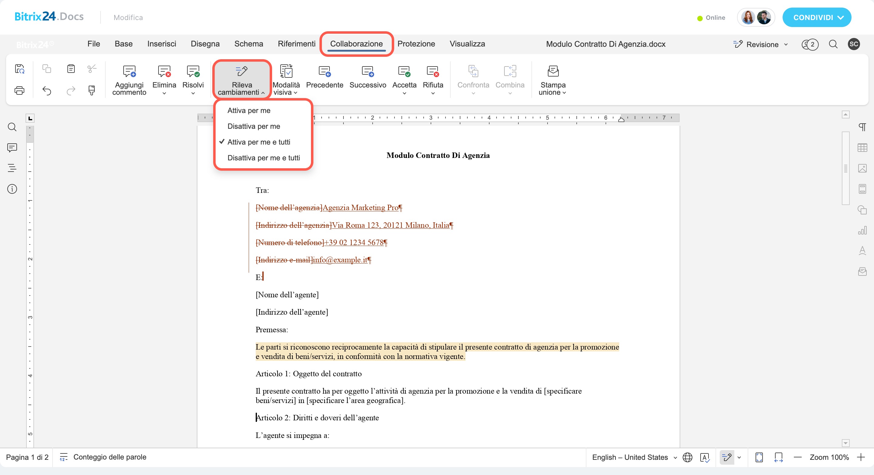Image resolution: width=874 pixels, height=475 pixels.
Task: Open chart settings in right sidebar
Action: (862, 231)
